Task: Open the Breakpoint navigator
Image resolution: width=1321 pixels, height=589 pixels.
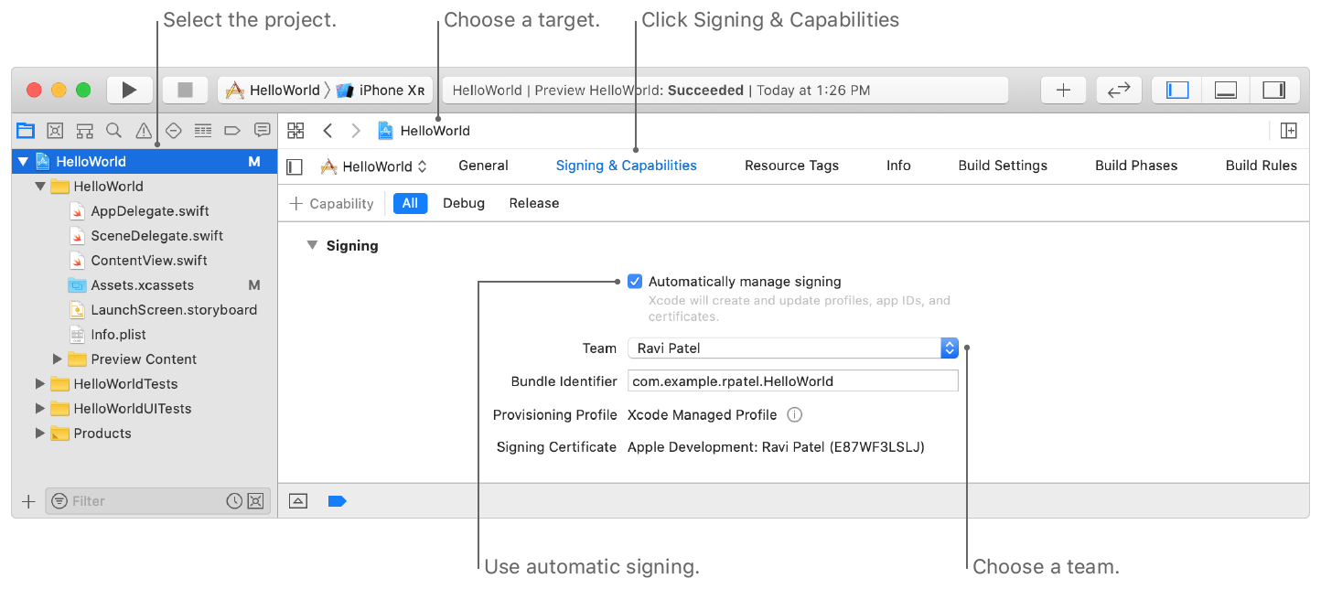Action: (x=232, y=131)
